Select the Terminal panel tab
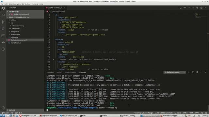This screenshot has width=209, height=117. 82,72
